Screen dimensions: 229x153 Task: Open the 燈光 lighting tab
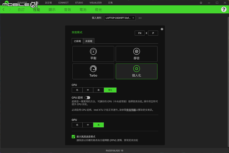coord(98,10)
